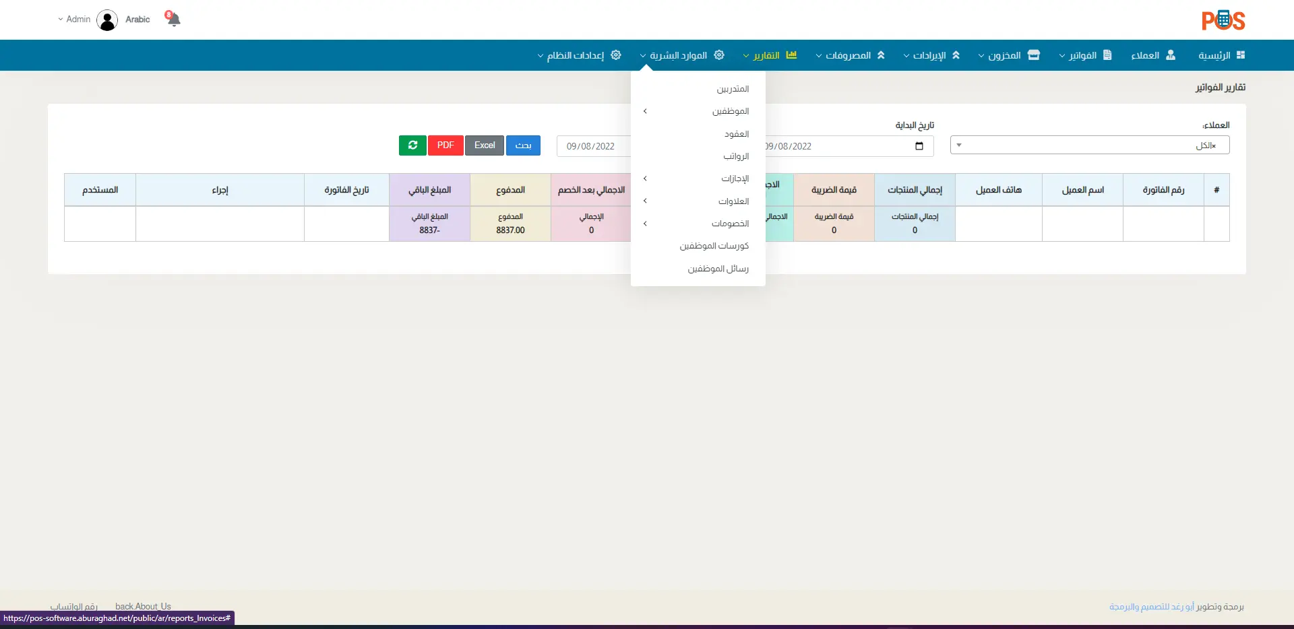
Task: Select العقود from the HR menu
Action: [737, 134]
